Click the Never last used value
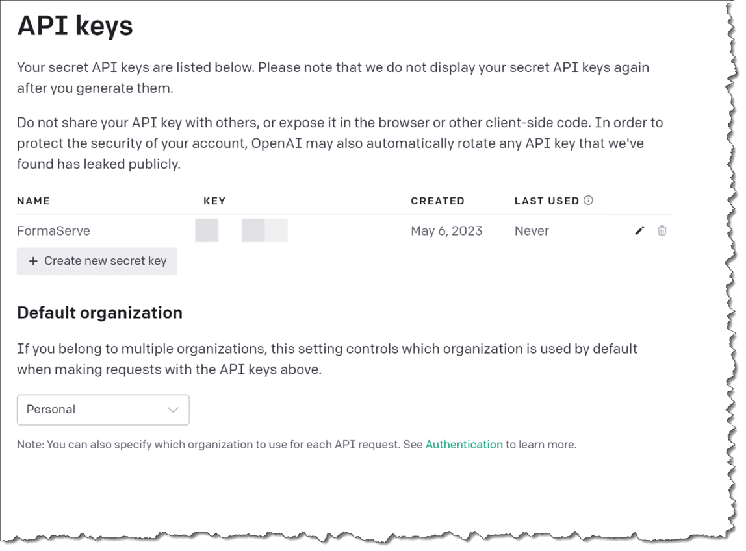Viewport: 746px width, 551px height. (532, 231)
